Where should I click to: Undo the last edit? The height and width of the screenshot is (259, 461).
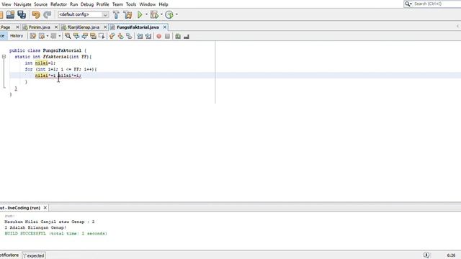tap(36, 14)
